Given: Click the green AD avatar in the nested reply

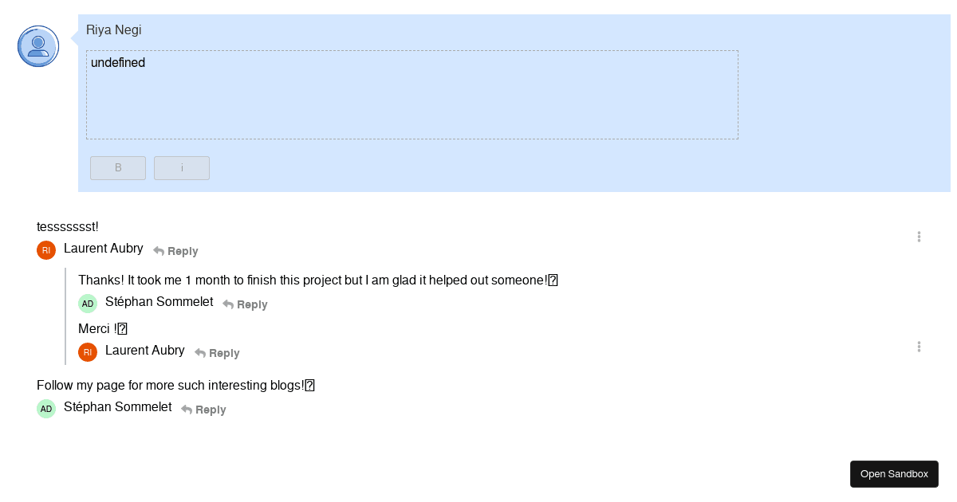Looking at the screenshot, I should tap(88, 304).
